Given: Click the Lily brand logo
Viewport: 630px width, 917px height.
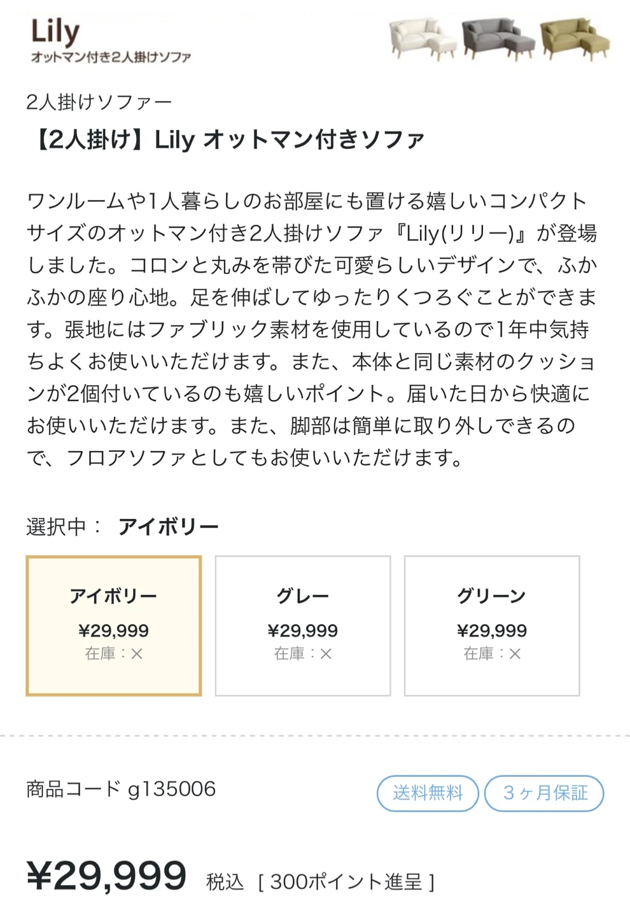Looking at the screenshot, I should (55, 31).
